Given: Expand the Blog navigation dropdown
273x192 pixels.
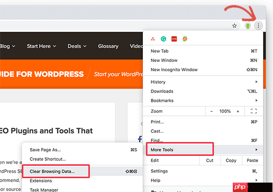Looking at the screenshot, I should coord(7,46).
